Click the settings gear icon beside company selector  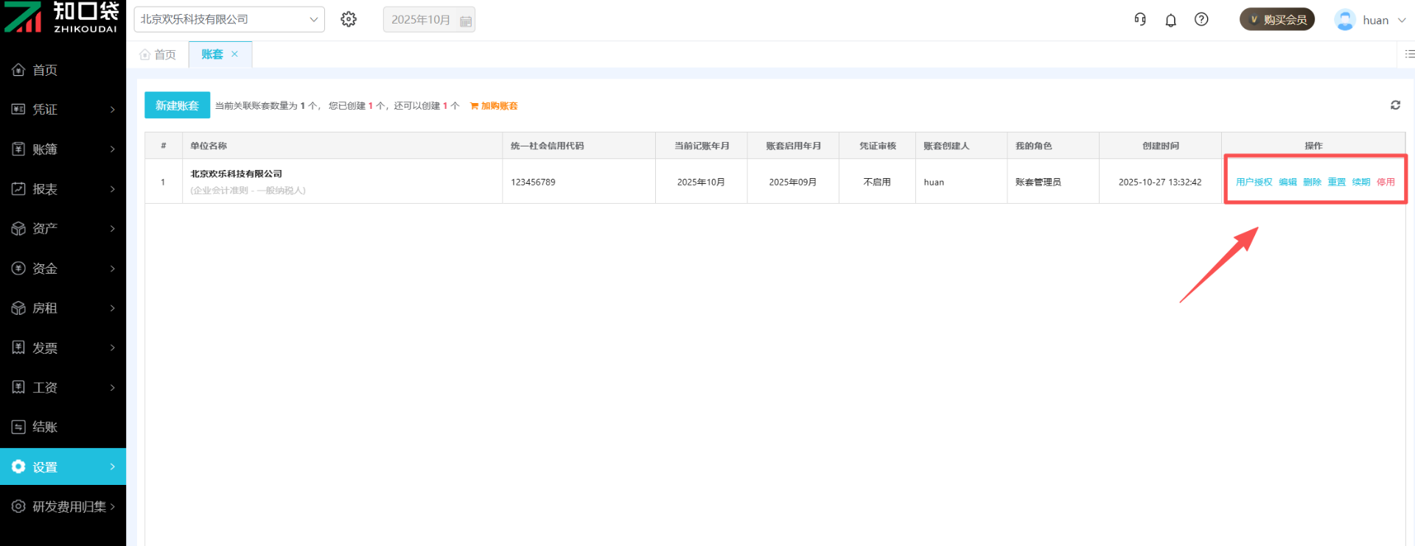pyautogui.click(x=349, y=19)
